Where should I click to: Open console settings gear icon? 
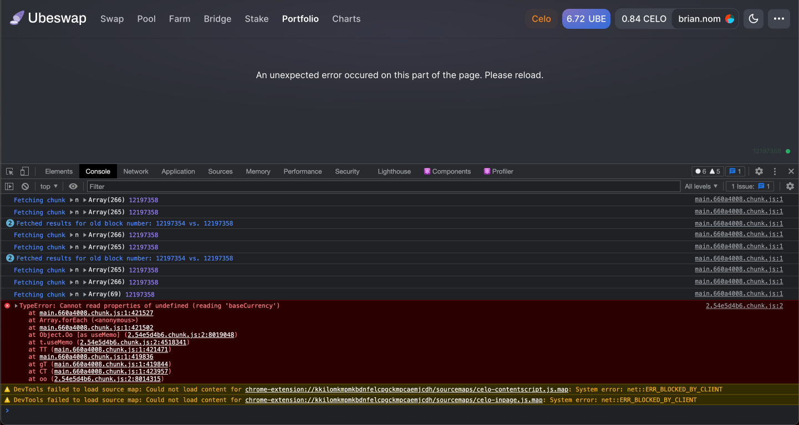point(790,186)
